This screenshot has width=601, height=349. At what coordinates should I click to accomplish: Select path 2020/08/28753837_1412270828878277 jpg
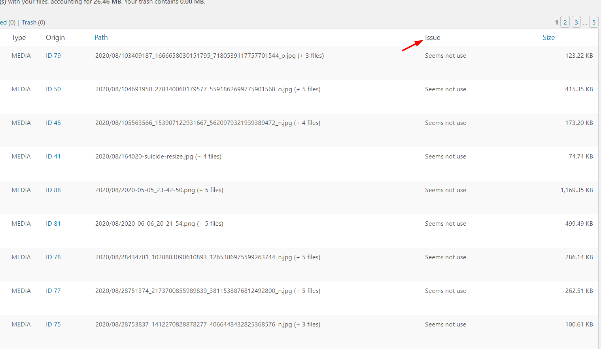208,324
